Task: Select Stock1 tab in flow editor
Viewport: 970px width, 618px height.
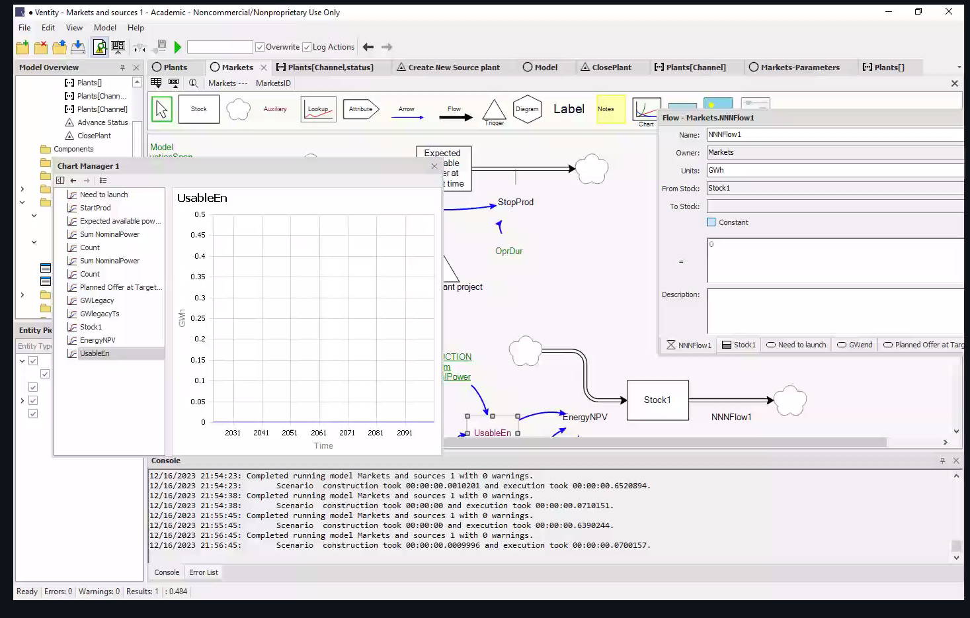Action: 739,345
